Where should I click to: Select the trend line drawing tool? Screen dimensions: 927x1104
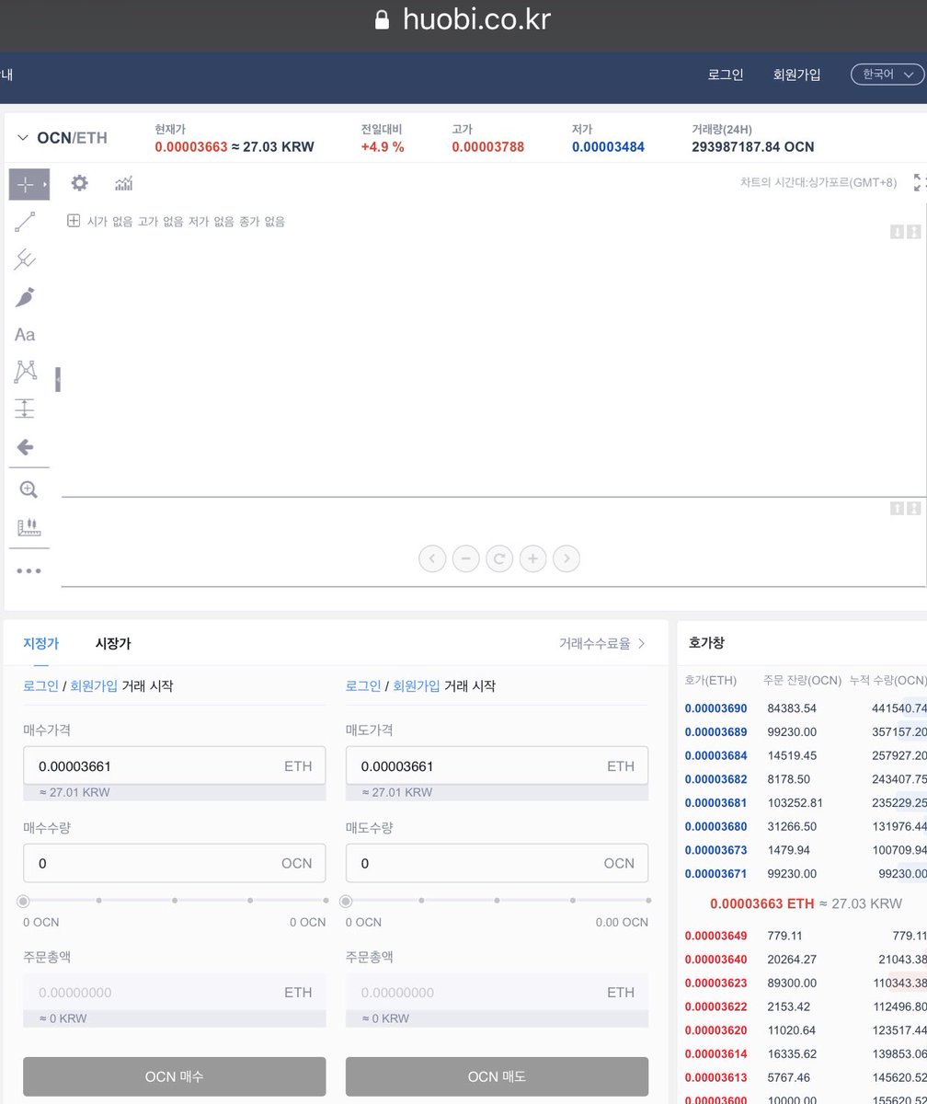coord(25,222)
